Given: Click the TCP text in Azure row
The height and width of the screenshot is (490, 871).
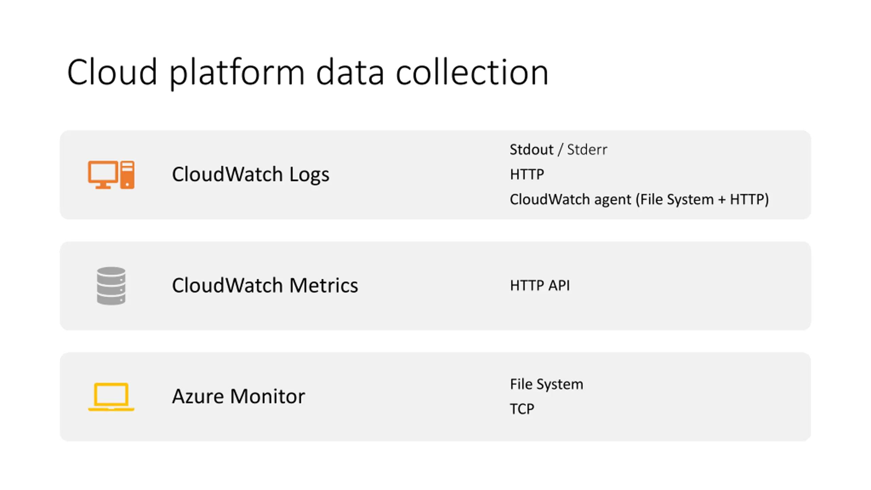Looking at the screenshot, I should [x=522, y=409].
